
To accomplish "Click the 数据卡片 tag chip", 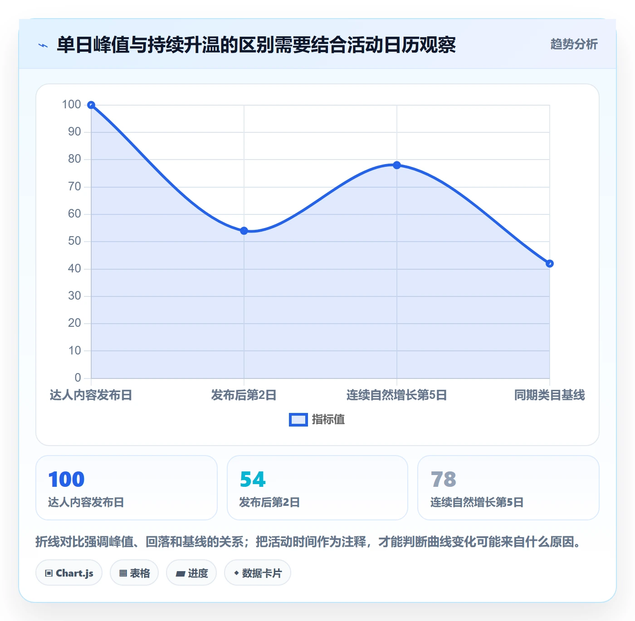I will [x=258, y=573].
